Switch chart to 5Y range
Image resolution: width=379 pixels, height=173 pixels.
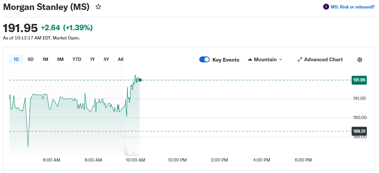[x=106, y=59]
